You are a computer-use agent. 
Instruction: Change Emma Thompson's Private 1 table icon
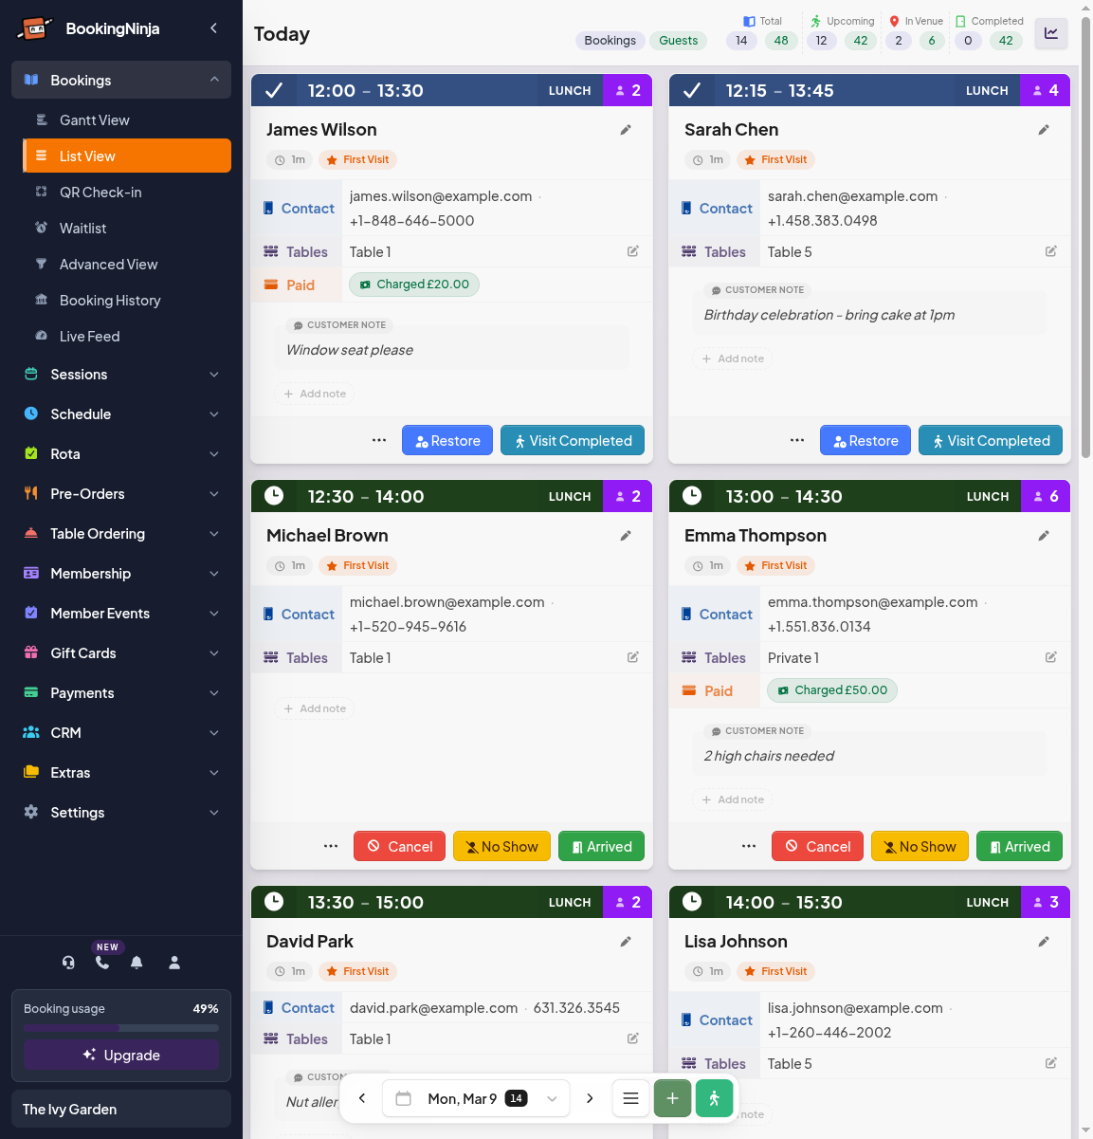click(1051, 657)
